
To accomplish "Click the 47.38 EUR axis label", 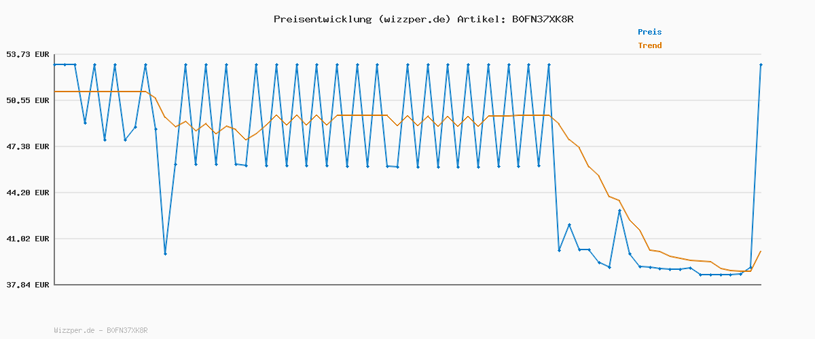I will coord(27,146).
